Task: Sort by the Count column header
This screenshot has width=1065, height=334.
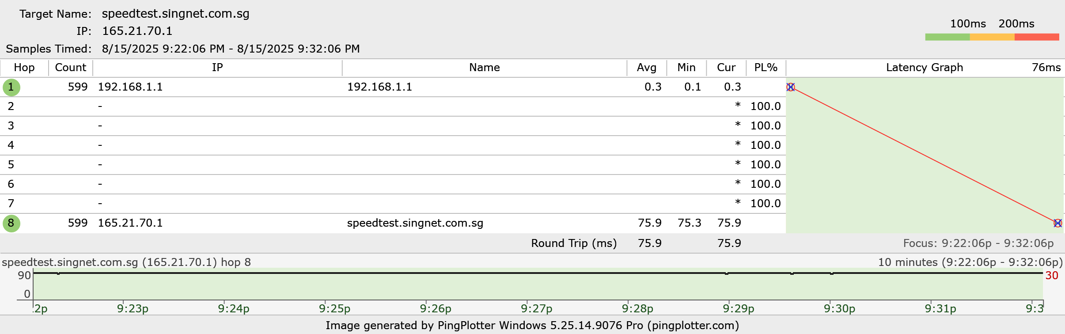Action: tap(71, 68)
